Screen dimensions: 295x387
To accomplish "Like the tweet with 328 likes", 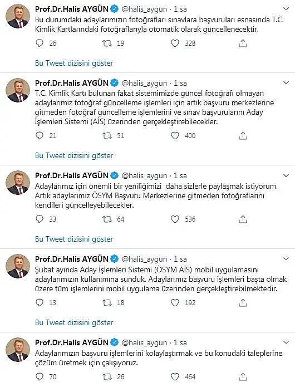I will coord(175,43).
